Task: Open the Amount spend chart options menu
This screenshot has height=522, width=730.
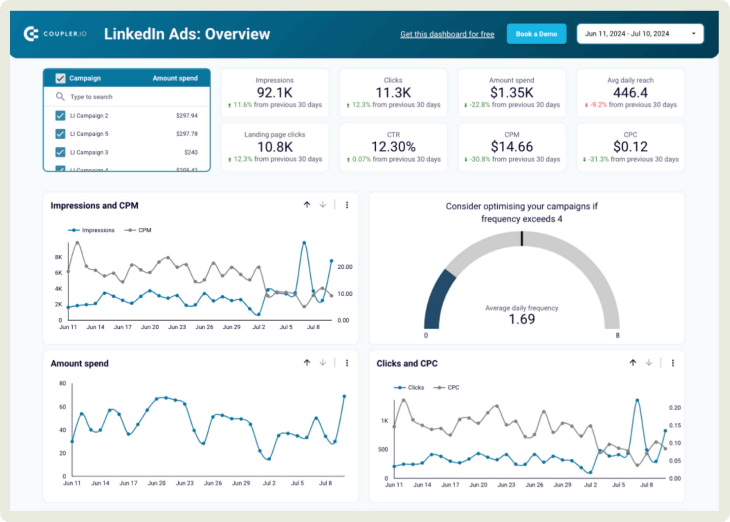Action: pyautogui.click(x=346, y=363)
